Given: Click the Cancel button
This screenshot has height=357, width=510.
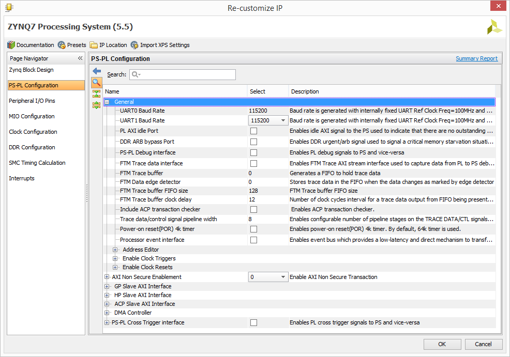Looking at the screenshot, I should 483,344.
